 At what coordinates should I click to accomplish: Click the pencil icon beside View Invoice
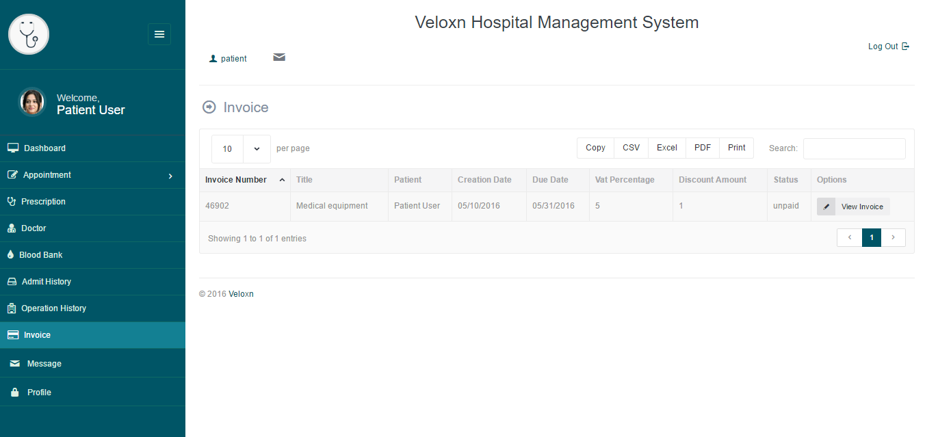pyautogui.click(x=826, y=207)
